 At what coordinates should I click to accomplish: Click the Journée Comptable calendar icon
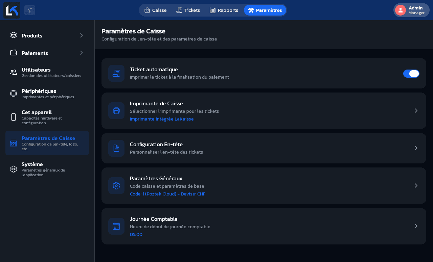click(116, 226)
